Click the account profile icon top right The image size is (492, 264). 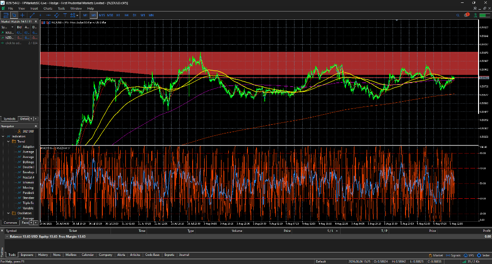click(x=476, y=15)
